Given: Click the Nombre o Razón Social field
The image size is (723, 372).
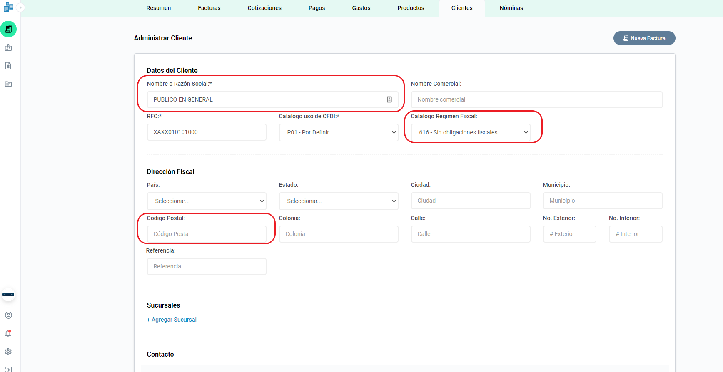Looking at the screenshot, I should (273, 99).
